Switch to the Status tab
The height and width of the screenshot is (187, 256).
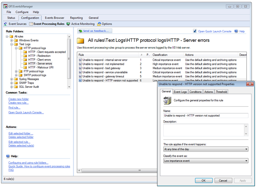coord(11,18)
